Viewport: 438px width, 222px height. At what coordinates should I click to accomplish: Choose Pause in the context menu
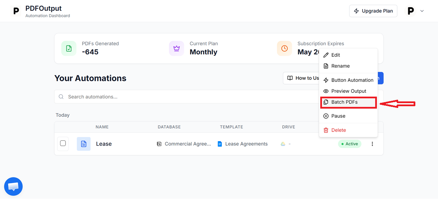348,116
